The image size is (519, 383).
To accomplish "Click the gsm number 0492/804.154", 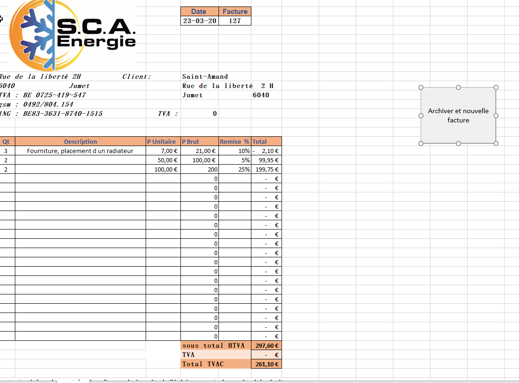I will coord(48,104).
